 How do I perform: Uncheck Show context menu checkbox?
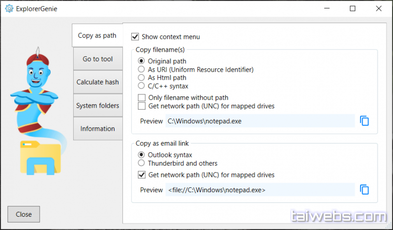coord(135,37)
